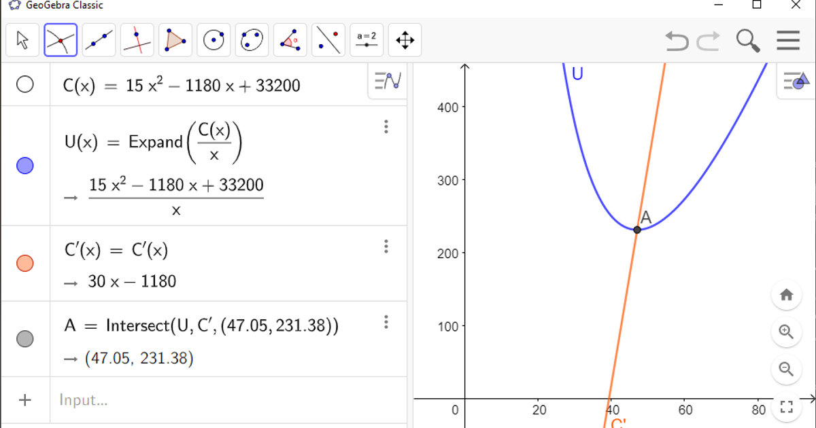Pick the Angle measurement tool
This screenshot has height=428, width=816.
pos(290,39)
